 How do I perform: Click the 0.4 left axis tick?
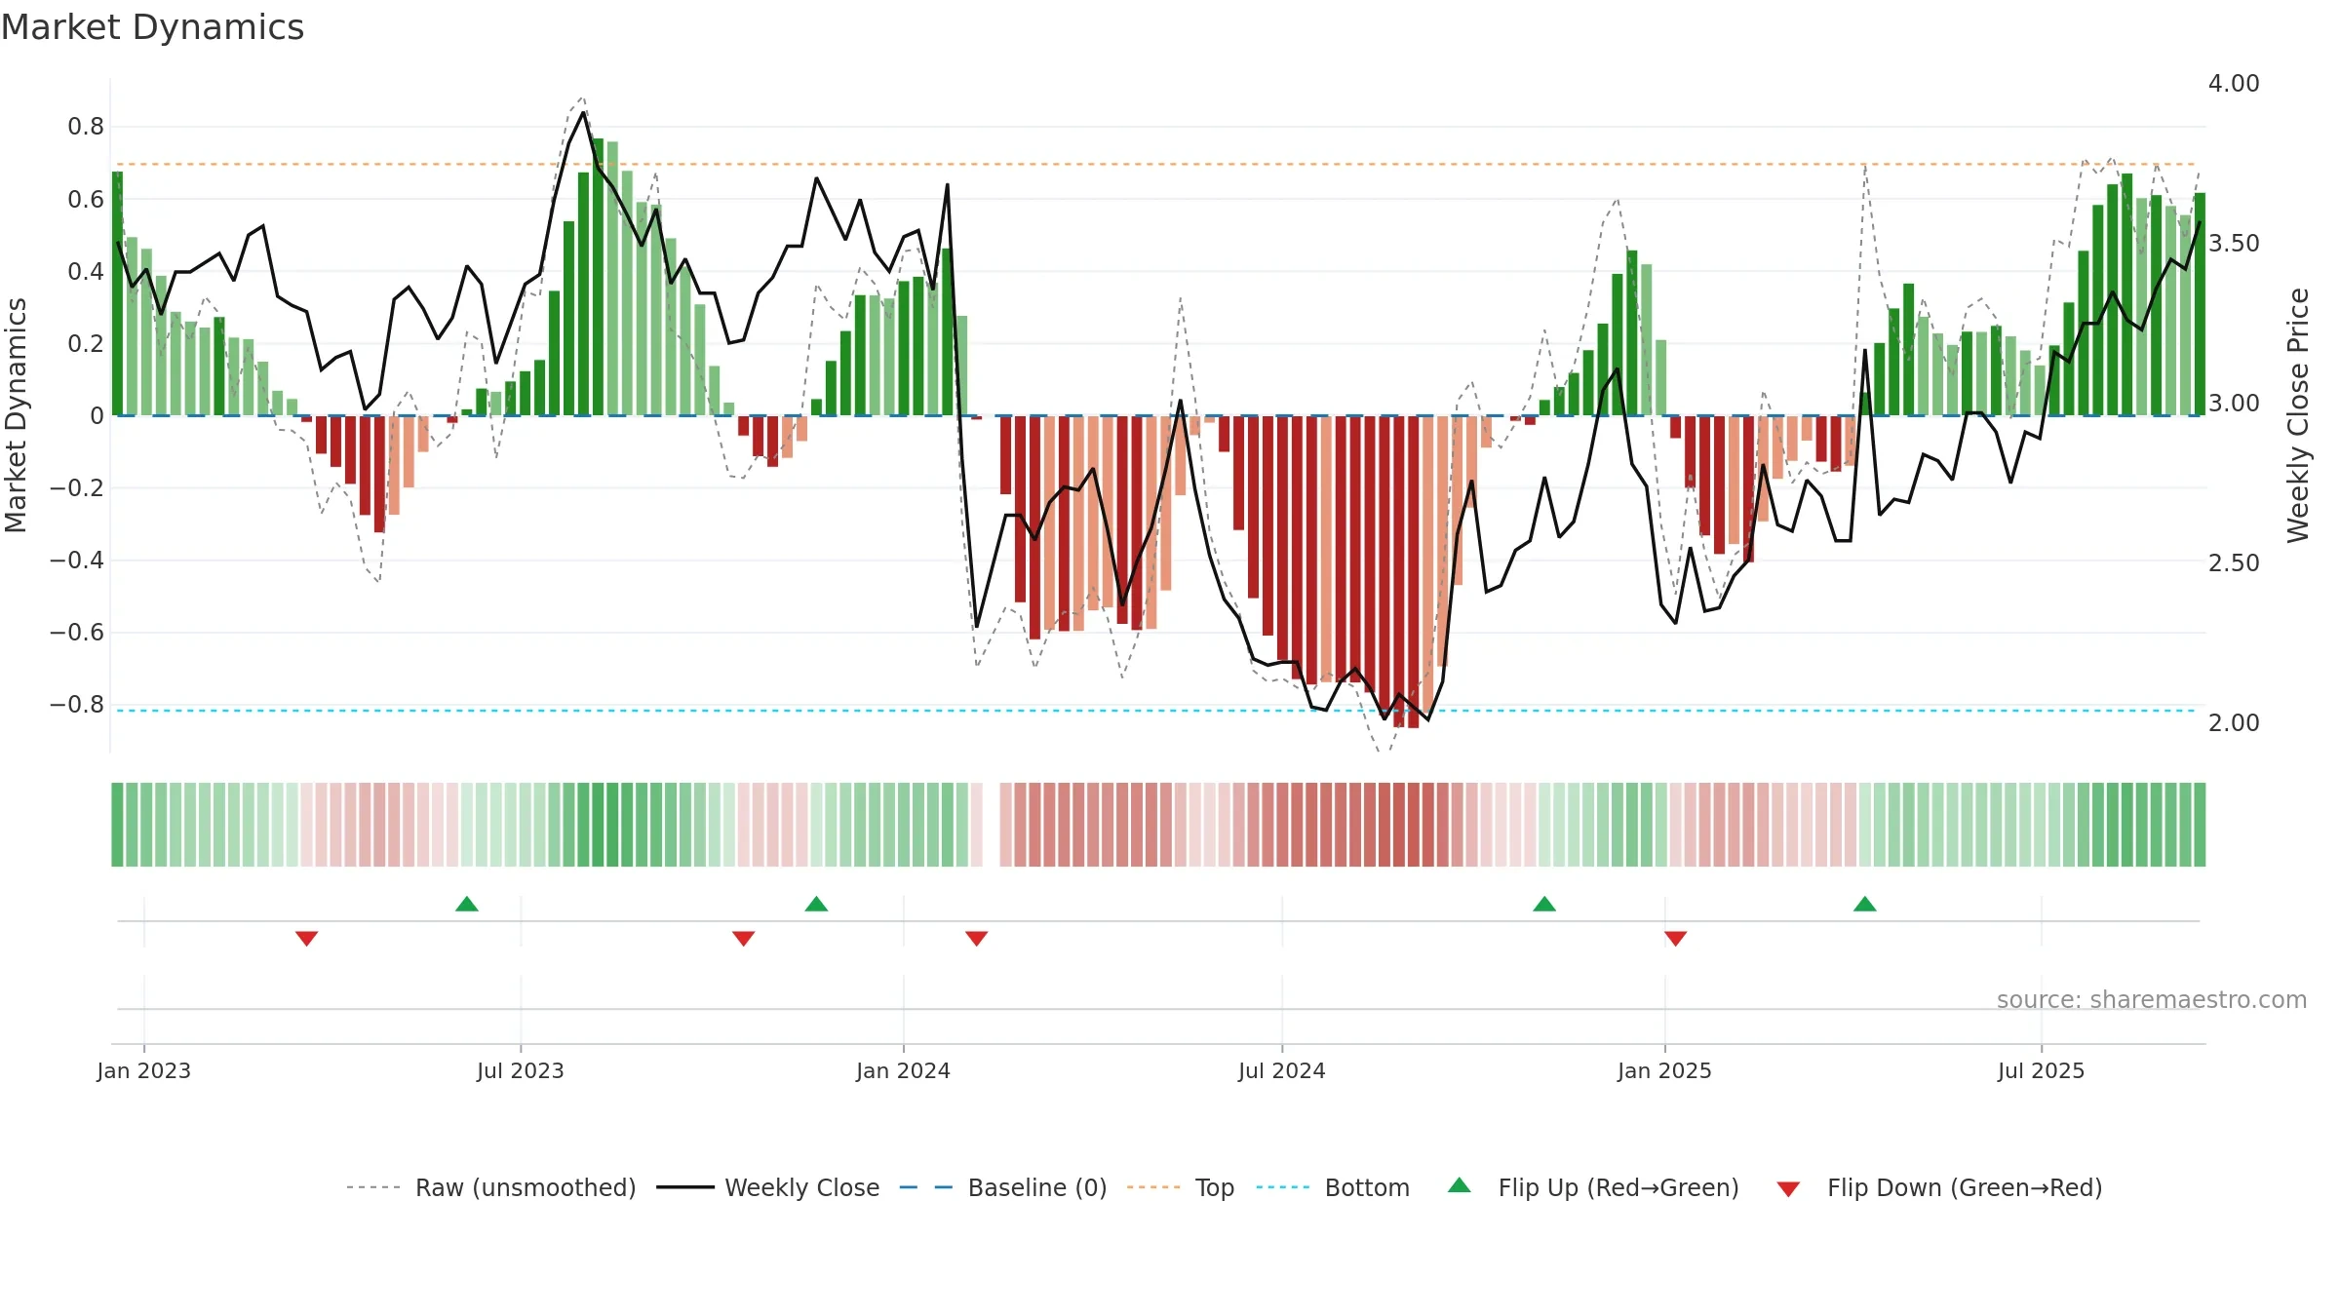click(x=86, y=272)
